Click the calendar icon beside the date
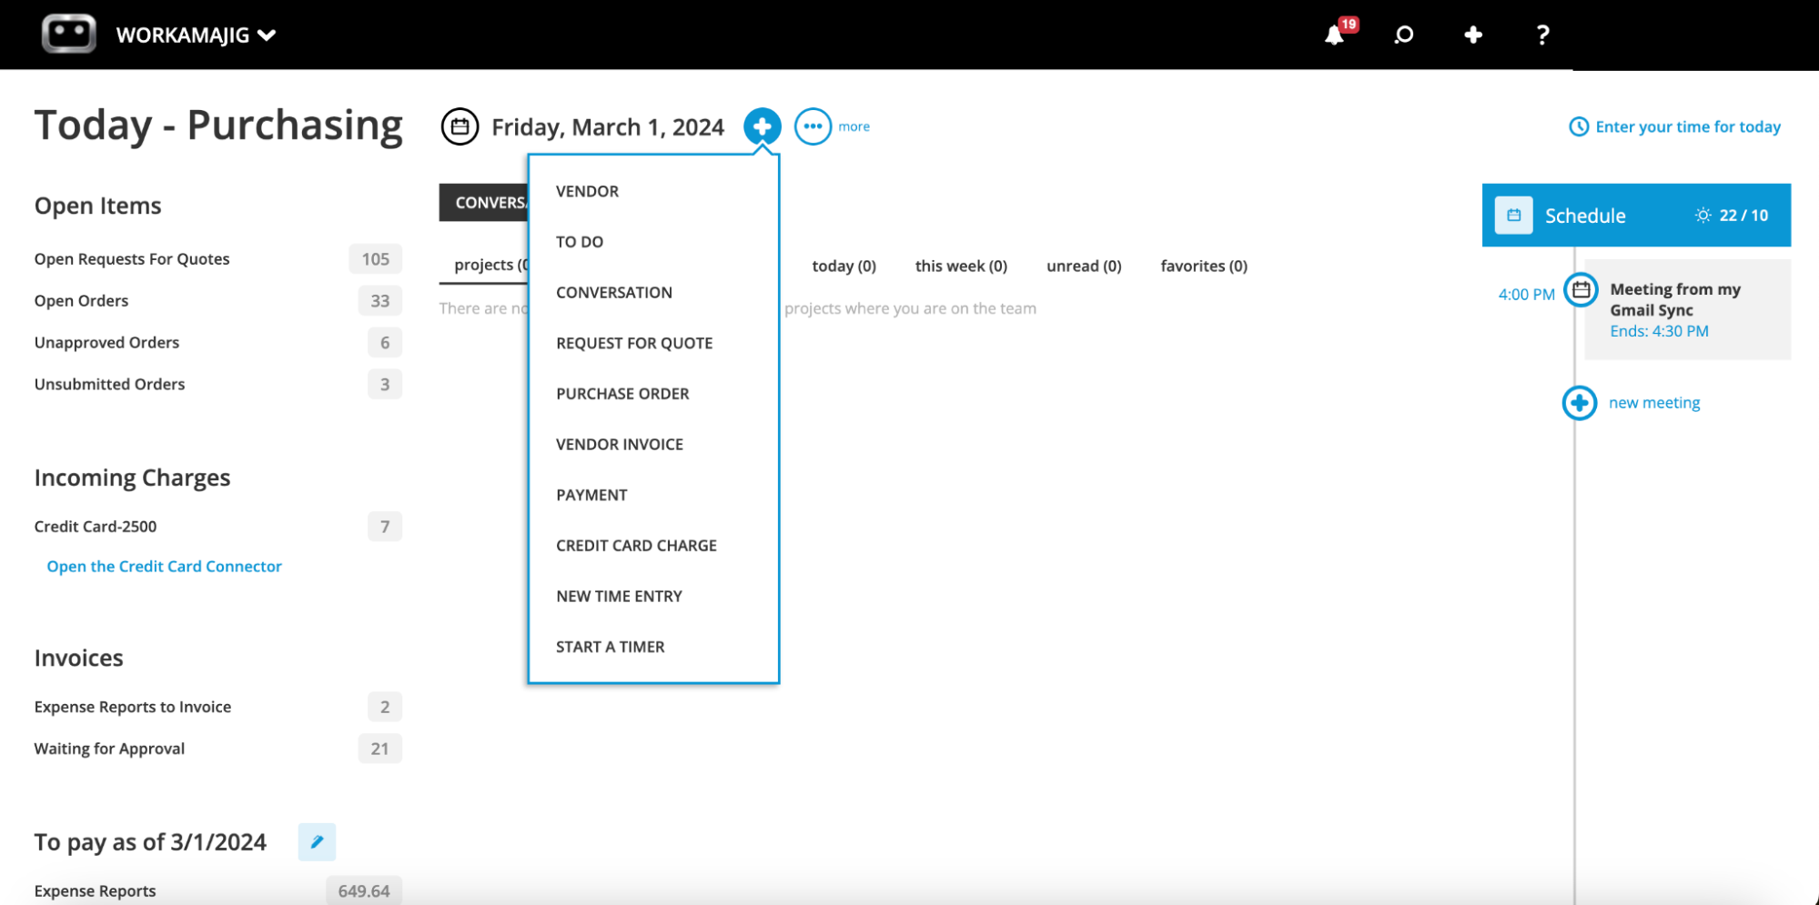1819x905 pixels. coord(460,126)
